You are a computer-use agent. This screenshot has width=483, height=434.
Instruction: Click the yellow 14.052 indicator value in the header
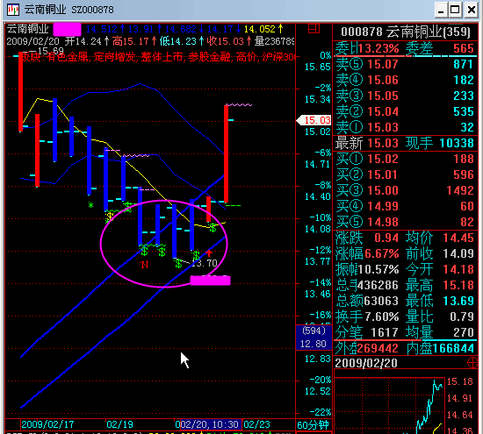[260, 29]
